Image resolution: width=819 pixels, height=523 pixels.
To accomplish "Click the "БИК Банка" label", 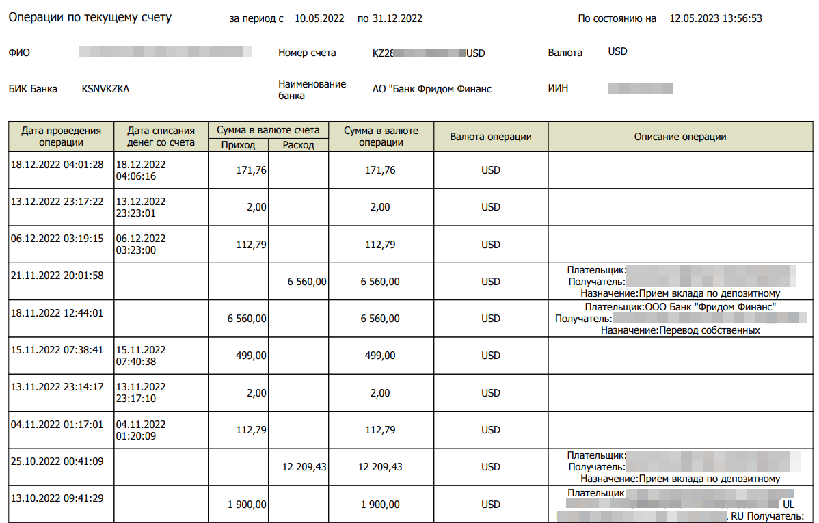I will coord(33,89).
